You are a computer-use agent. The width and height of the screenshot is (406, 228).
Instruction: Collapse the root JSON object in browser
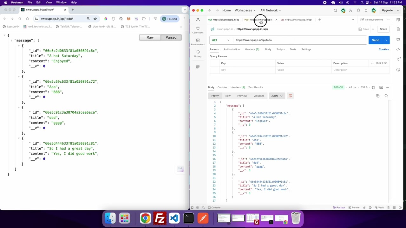[x=5, y=35]
